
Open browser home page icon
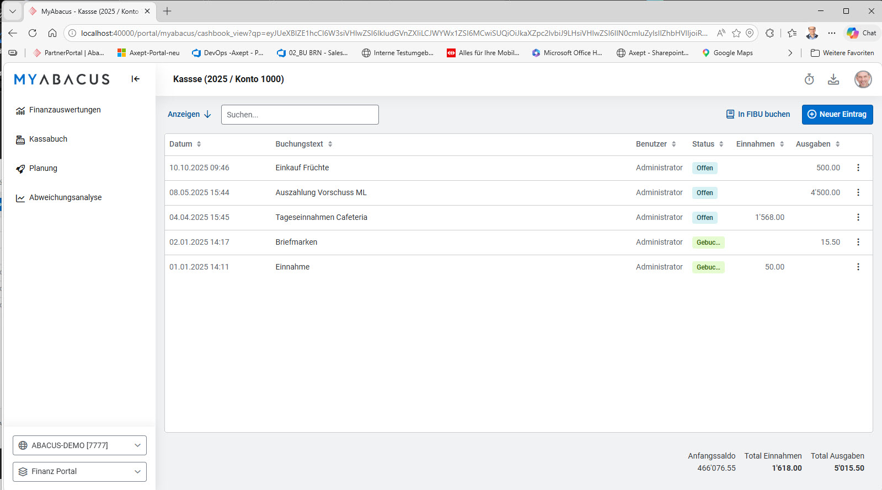(x=52, y=33)
